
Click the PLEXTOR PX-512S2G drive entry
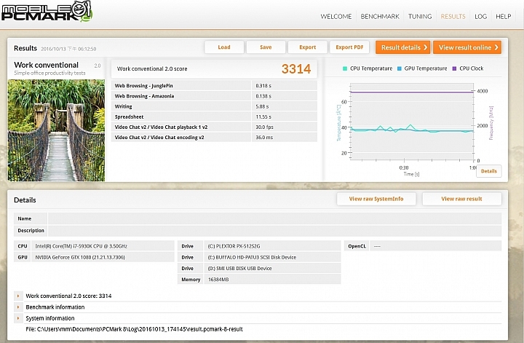(x=234, y=246)
